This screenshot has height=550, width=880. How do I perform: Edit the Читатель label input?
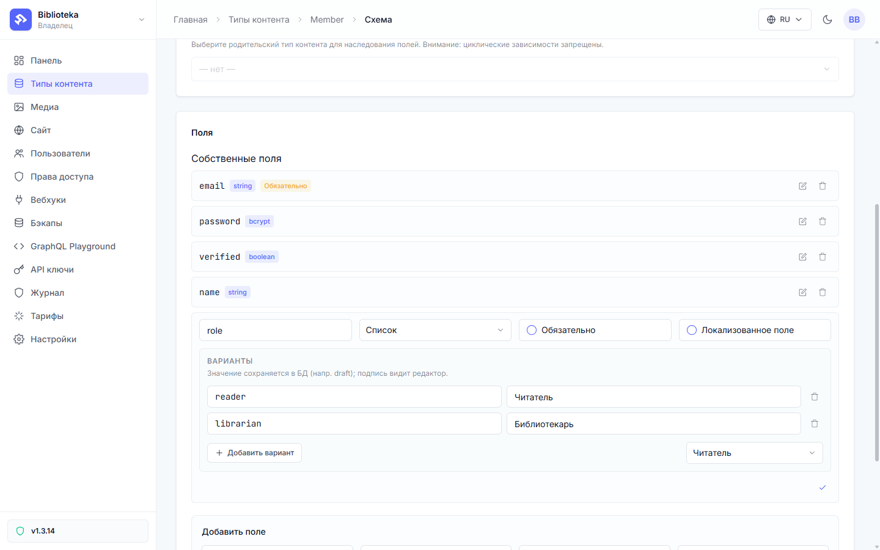coord(654,397)
